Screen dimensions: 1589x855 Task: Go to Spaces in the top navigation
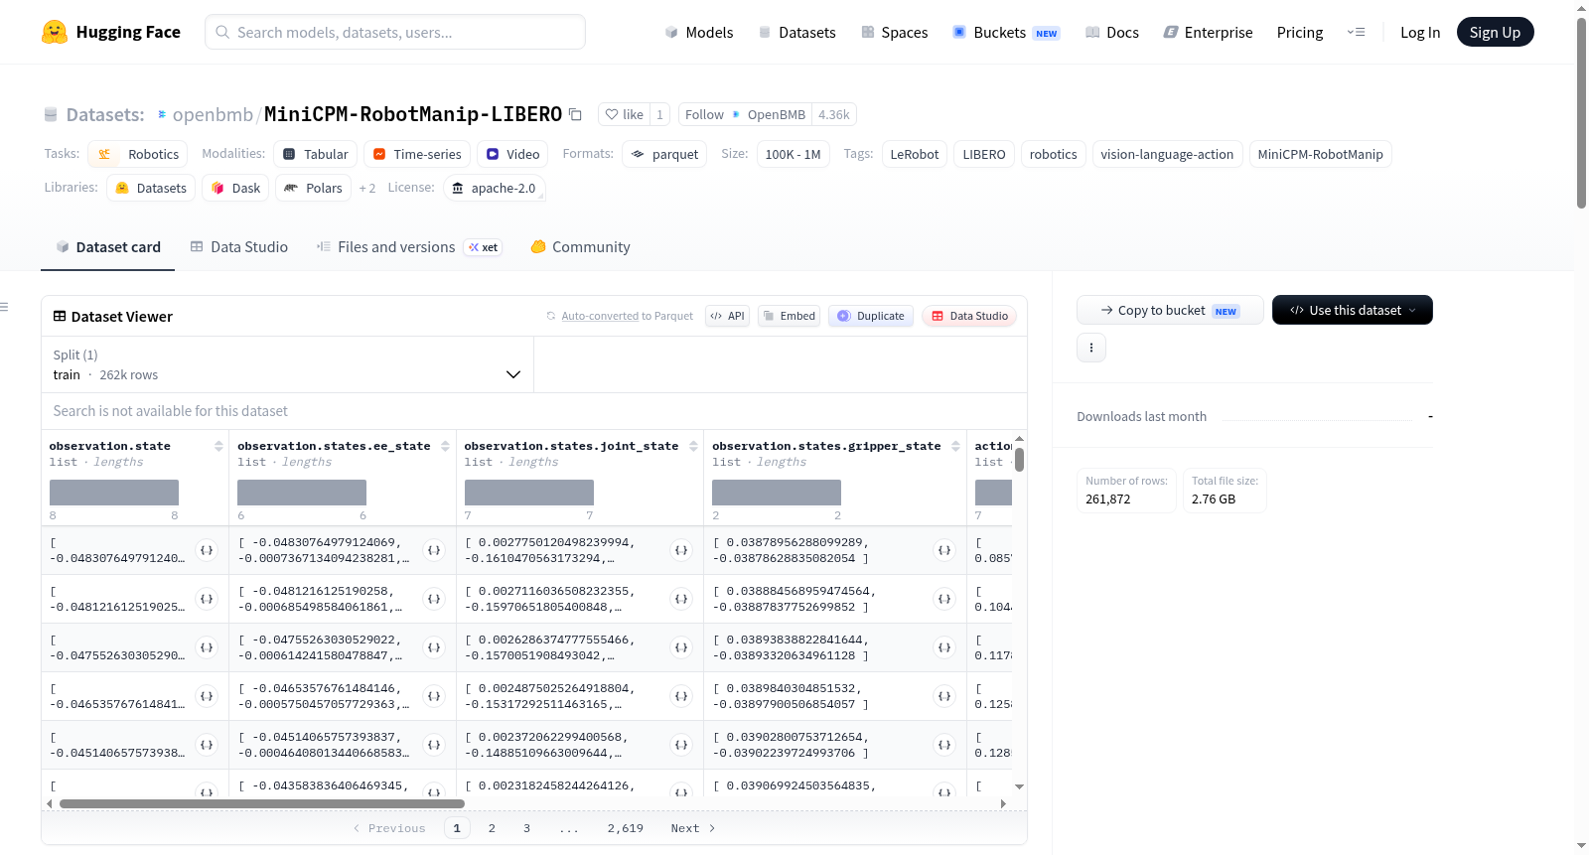(895, 33)
